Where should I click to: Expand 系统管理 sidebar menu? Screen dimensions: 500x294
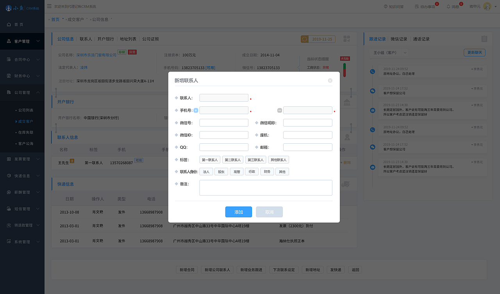(x=22, y=242)
